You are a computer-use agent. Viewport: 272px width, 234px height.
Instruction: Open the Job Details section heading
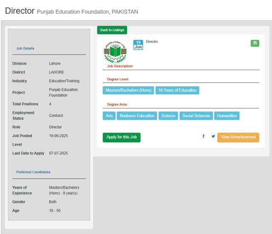[x=25, y=48]
